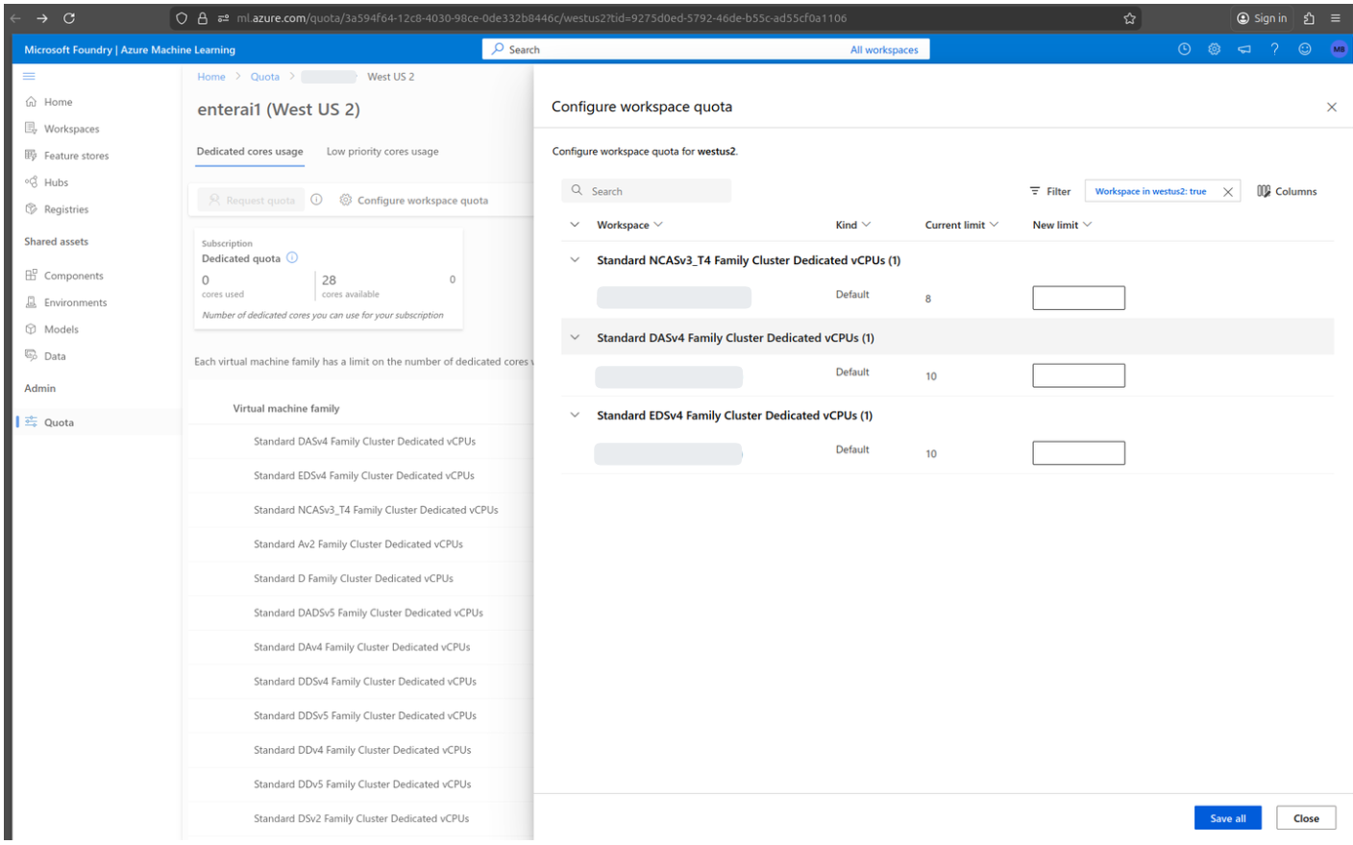Click info icon beside Dedicated quota
Viewport: 1353px width, 845px height.
[292, 257]
